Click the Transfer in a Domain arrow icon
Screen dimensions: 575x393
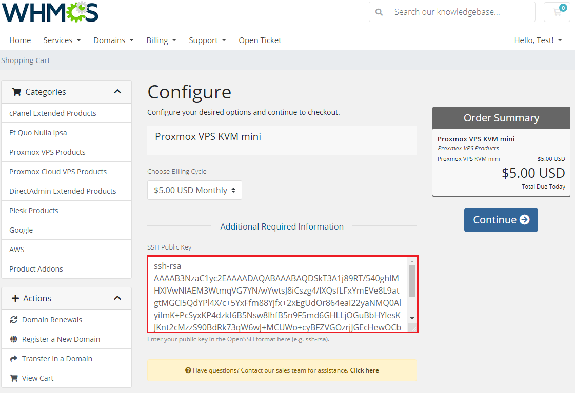coord(14,359)
